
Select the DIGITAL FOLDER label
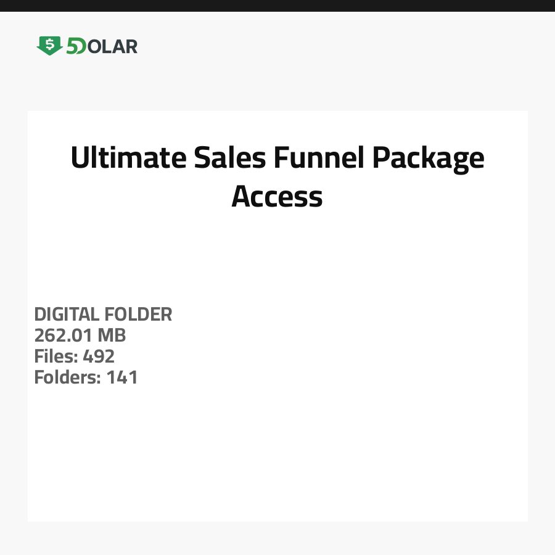point(103,314)
